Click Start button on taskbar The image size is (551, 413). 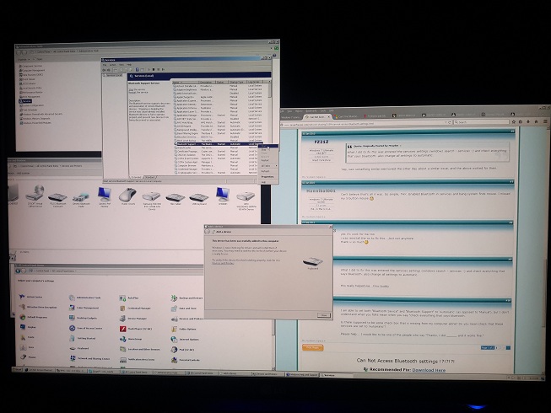pos(18,369)
